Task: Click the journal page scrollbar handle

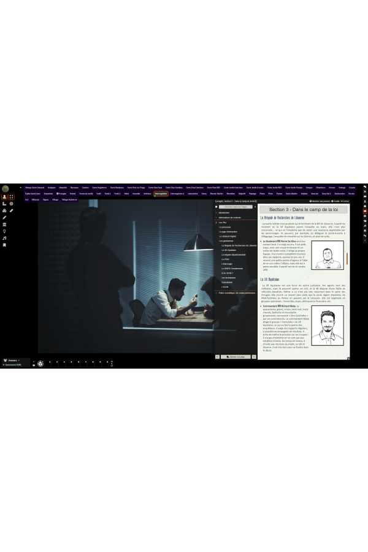Action: 348,259
